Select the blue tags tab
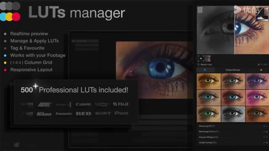This screenshot has height=151, width=269. (205, 70)
